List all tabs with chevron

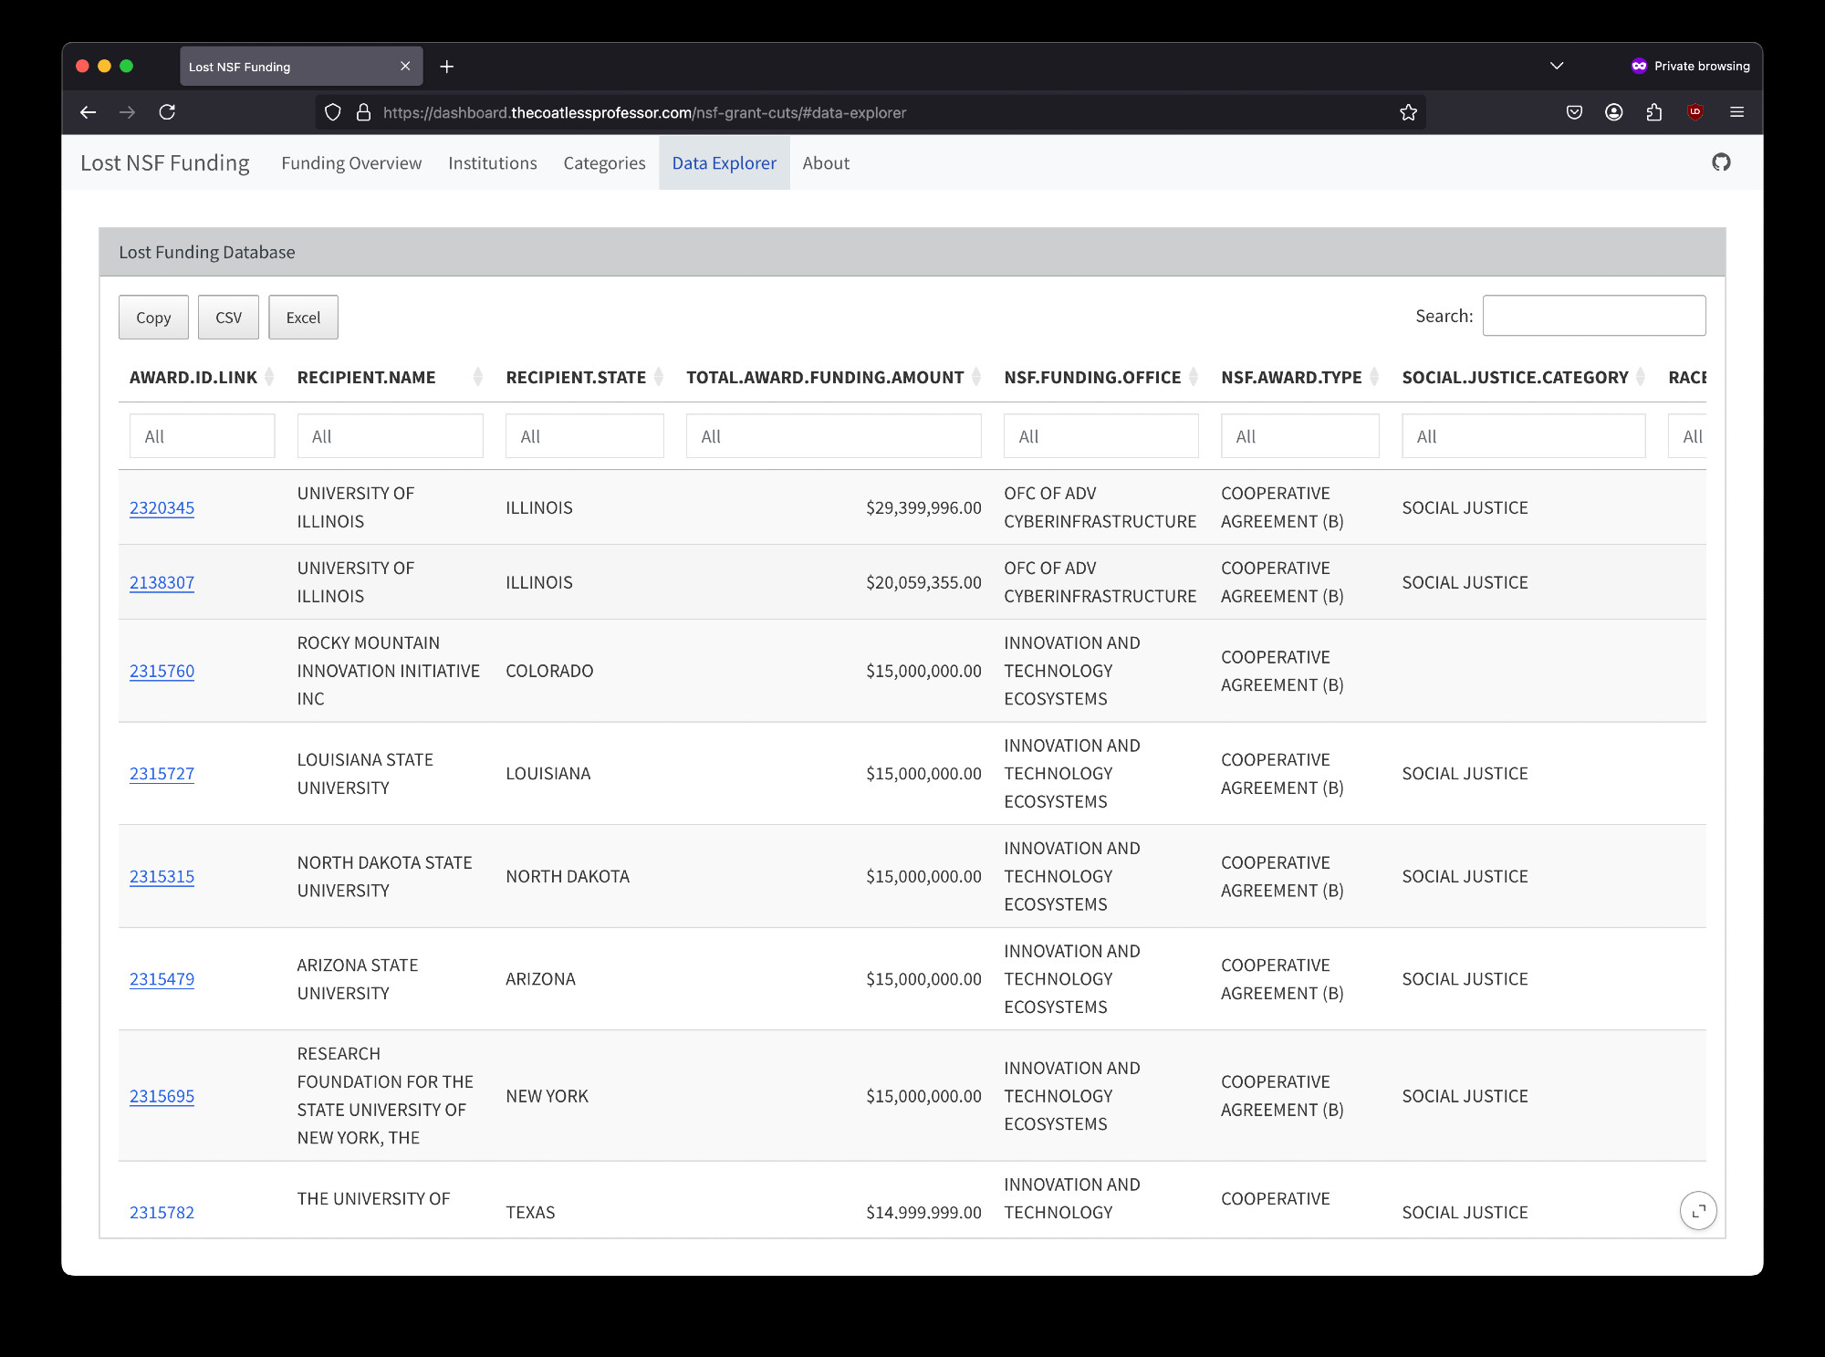1557,66
